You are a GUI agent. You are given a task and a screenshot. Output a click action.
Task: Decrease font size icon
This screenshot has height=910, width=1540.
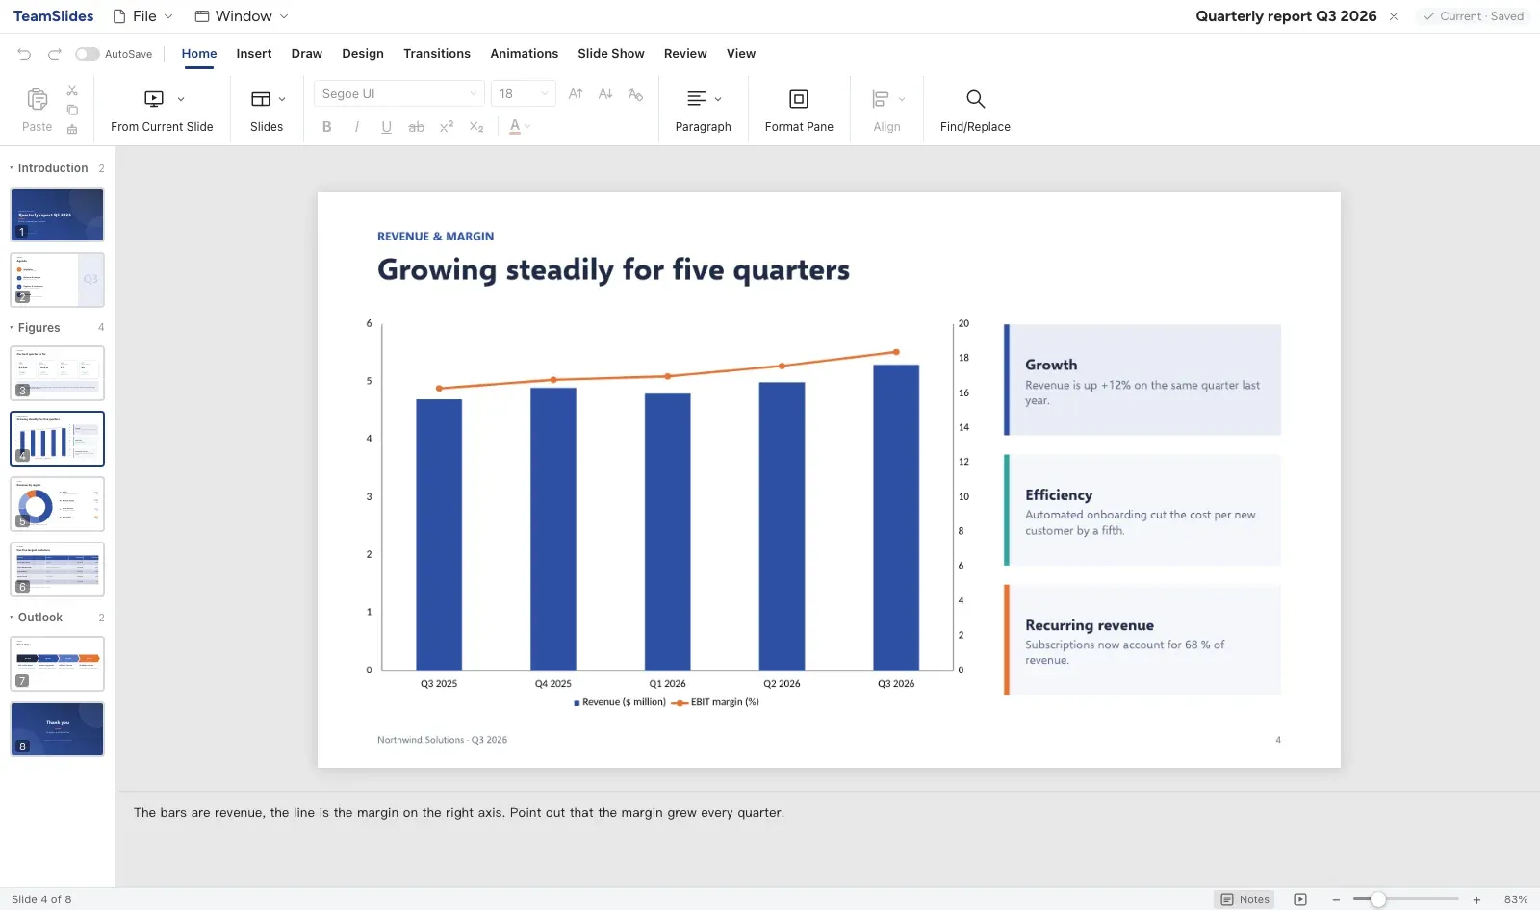click(605, 93)
